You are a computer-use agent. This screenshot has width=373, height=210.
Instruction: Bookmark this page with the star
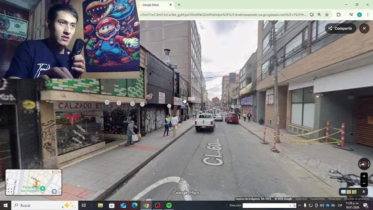point(327,15)
